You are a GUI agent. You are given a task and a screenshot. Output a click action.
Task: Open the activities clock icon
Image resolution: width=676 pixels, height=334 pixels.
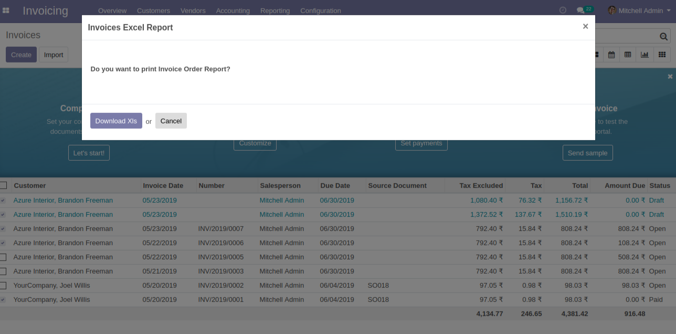click(563, 11)
